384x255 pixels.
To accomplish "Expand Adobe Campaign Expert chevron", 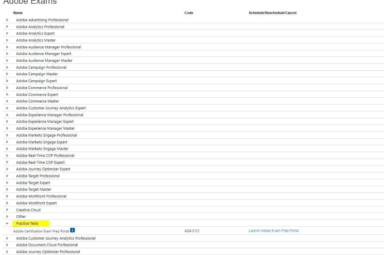I will pyautogui.click(x=7, y=81).
